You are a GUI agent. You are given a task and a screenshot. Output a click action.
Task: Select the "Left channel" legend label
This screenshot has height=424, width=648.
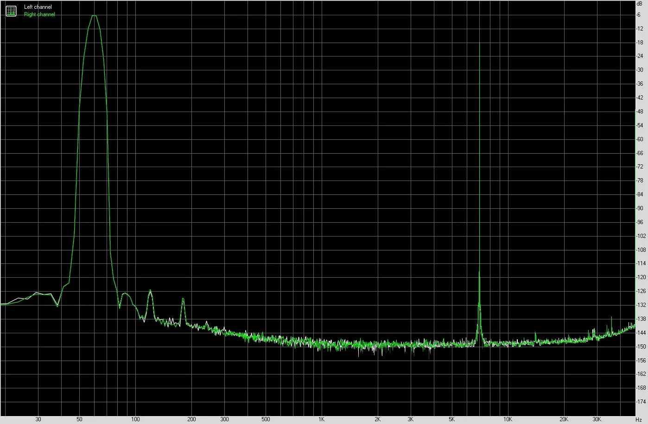[x=38, y=7]
